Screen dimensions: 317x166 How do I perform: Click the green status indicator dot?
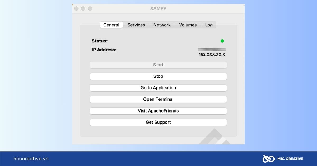[x=222, y=41]
